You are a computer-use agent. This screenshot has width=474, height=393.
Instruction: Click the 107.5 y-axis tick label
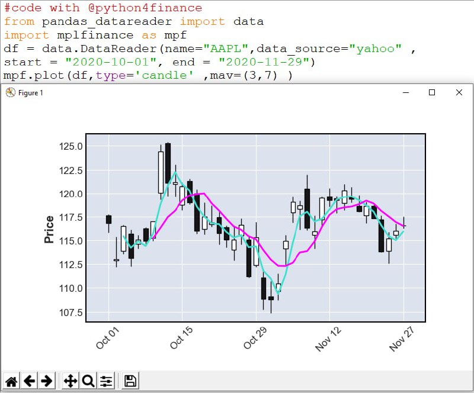point(71,313)
